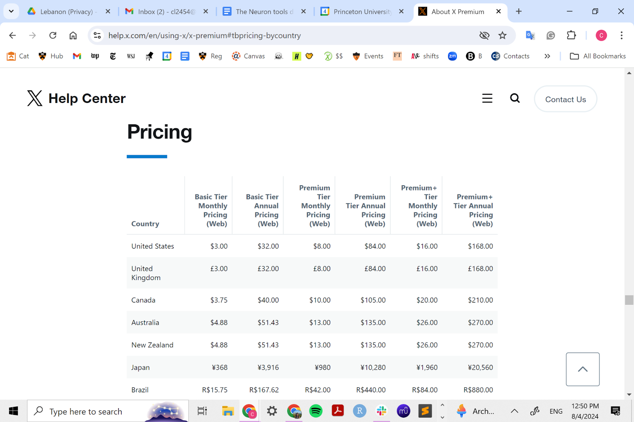Image resolution: width=634 pixels, height=422 pixels.
Task: Open Spotify from the taskbar
Action: (316, 411)
